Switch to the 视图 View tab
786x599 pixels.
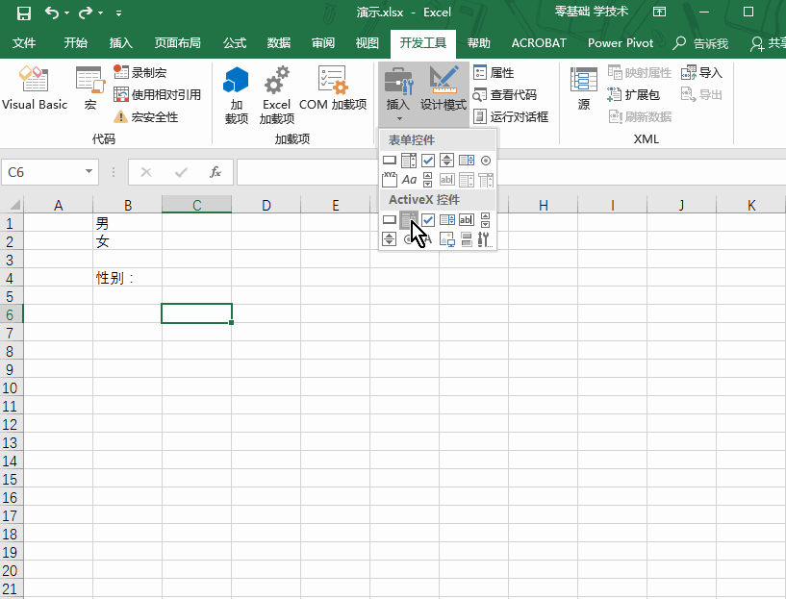pos(367,43)
